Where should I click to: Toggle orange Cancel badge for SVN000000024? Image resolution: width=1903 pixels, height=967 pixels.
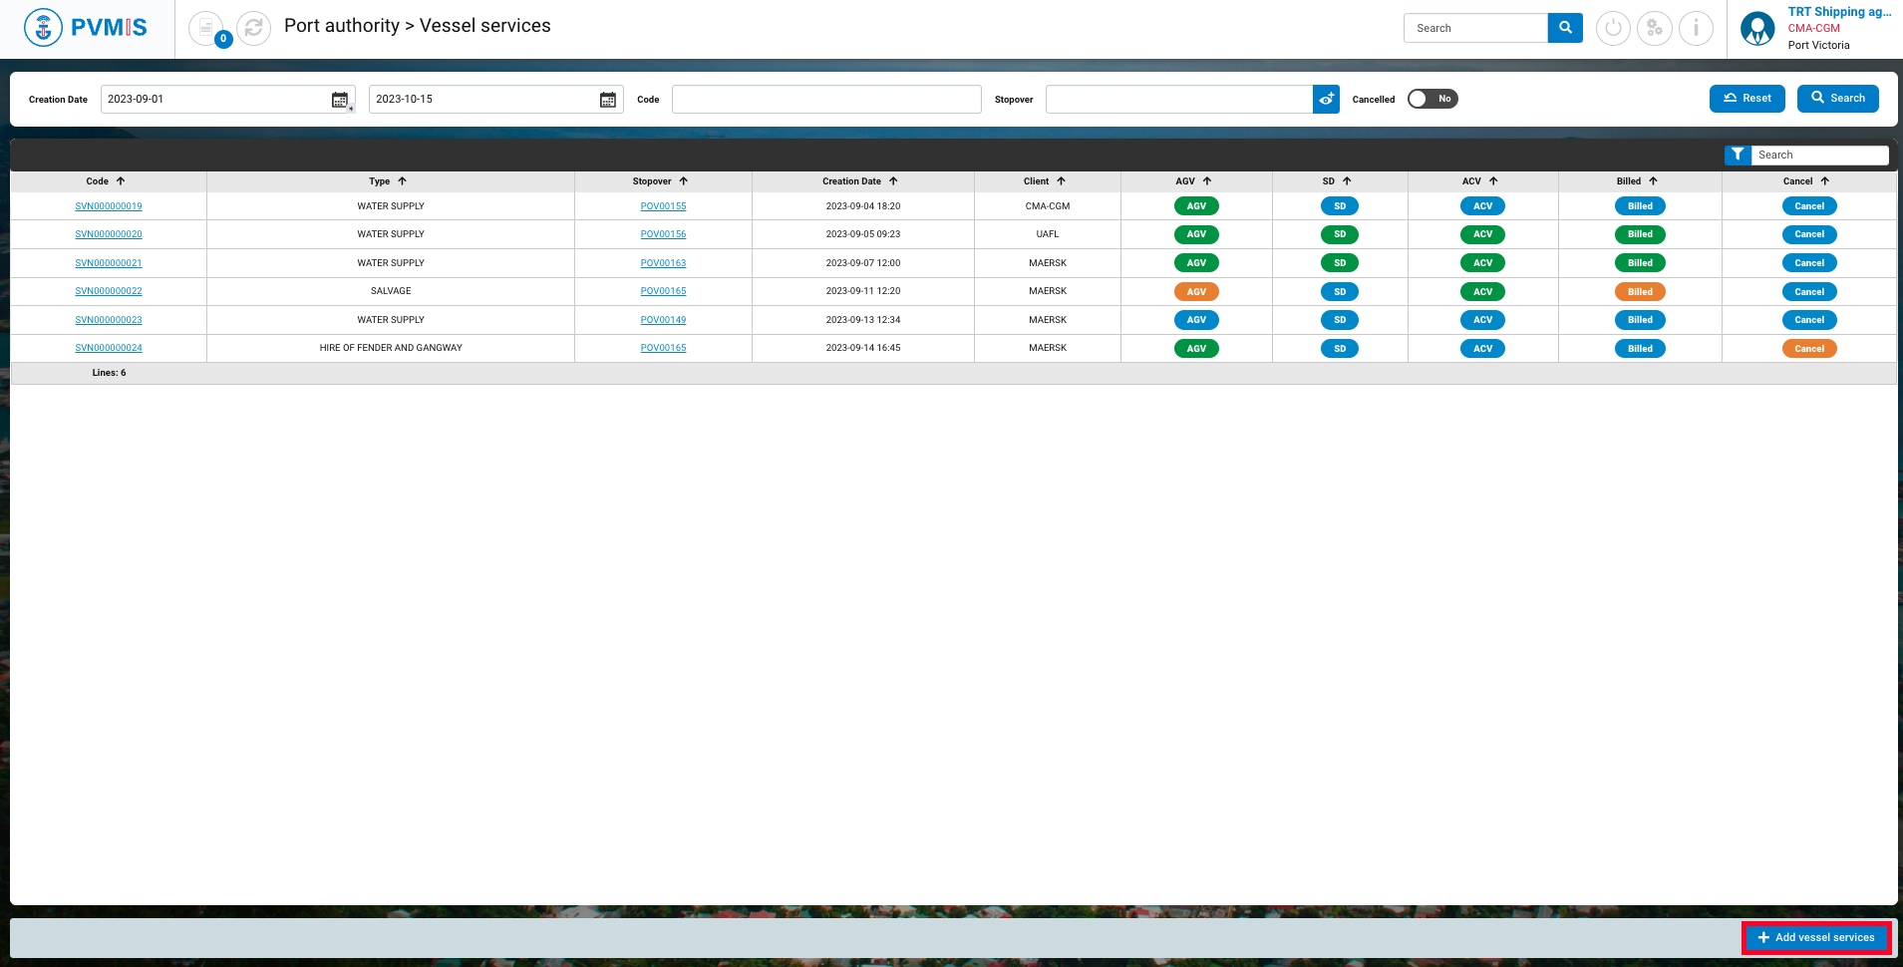coord(1808,349)
